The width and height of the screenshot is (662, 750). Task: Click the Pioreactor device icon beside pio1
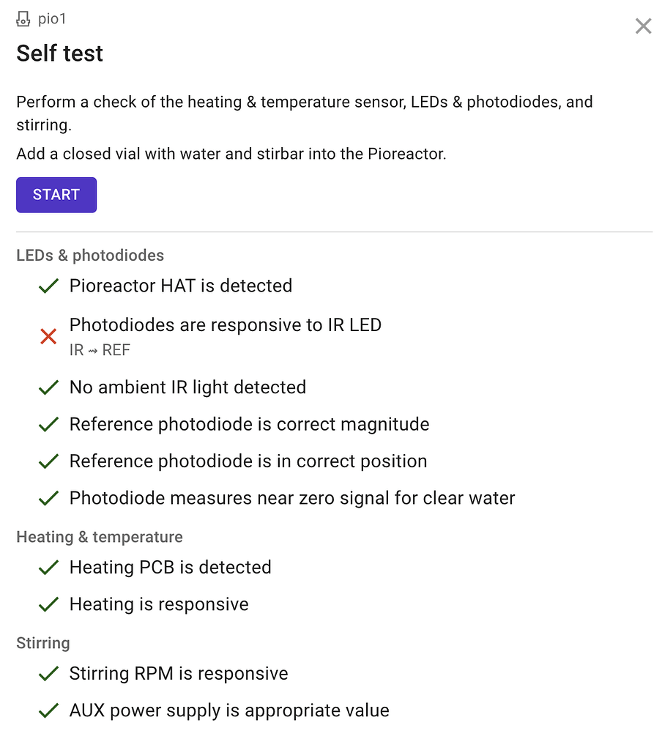point(23,18)
